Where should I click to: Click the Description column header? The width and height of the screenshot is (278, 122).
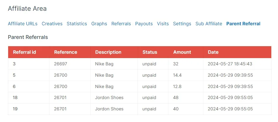click(x=108, y=52)
